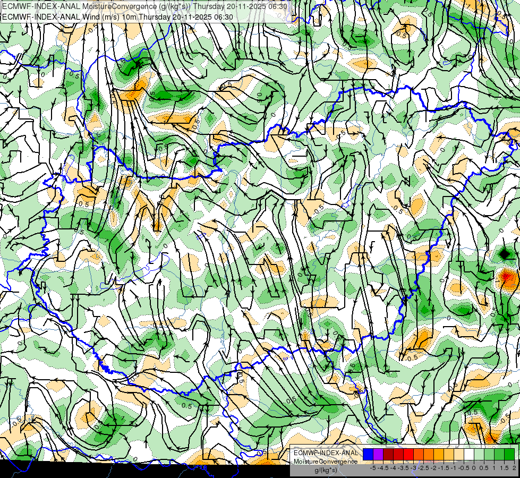
Task: Click the orange swatch between -2.5 and -2
Action: coord(429,455)
